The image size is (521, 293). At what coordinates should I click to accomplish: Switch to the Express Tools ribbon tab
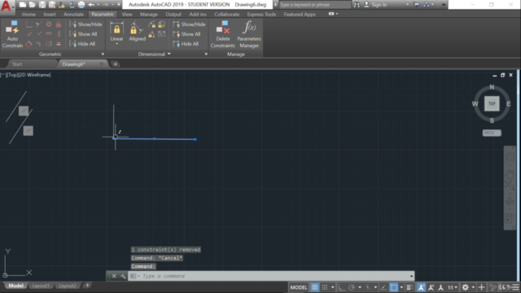point(261,15)
